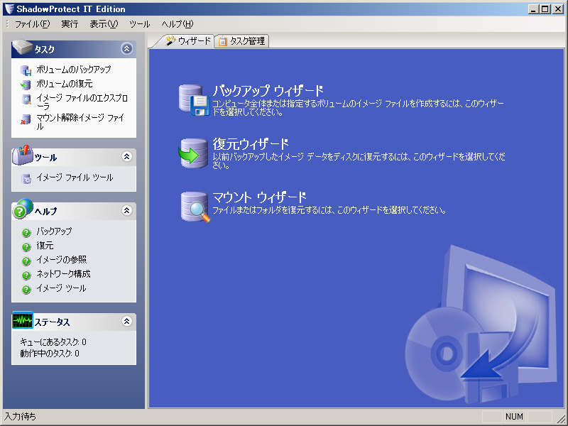Click the ステータス panel monitor waveform icon

click(23, 320)
